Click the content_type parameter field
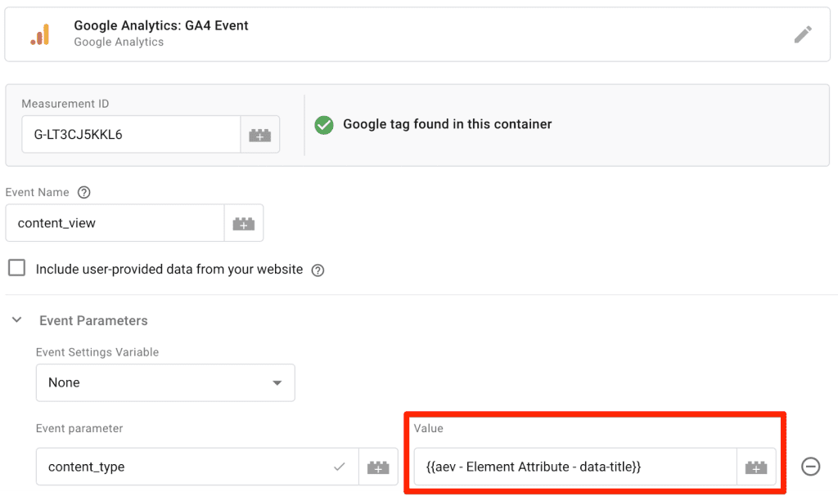This screenshot has width=838, height=496. [164, 467]
